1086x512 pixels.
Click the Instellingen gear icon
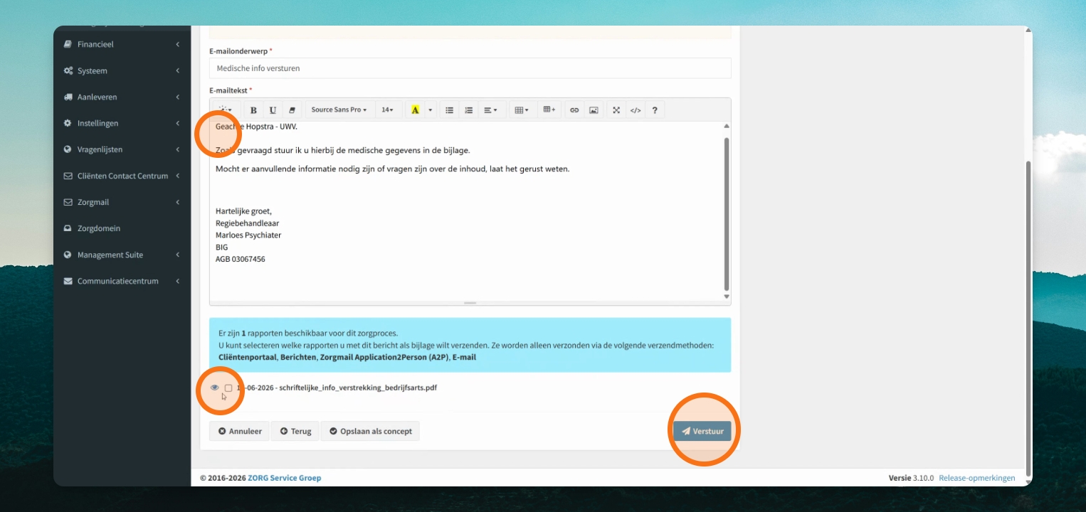[x=68, y=123]
